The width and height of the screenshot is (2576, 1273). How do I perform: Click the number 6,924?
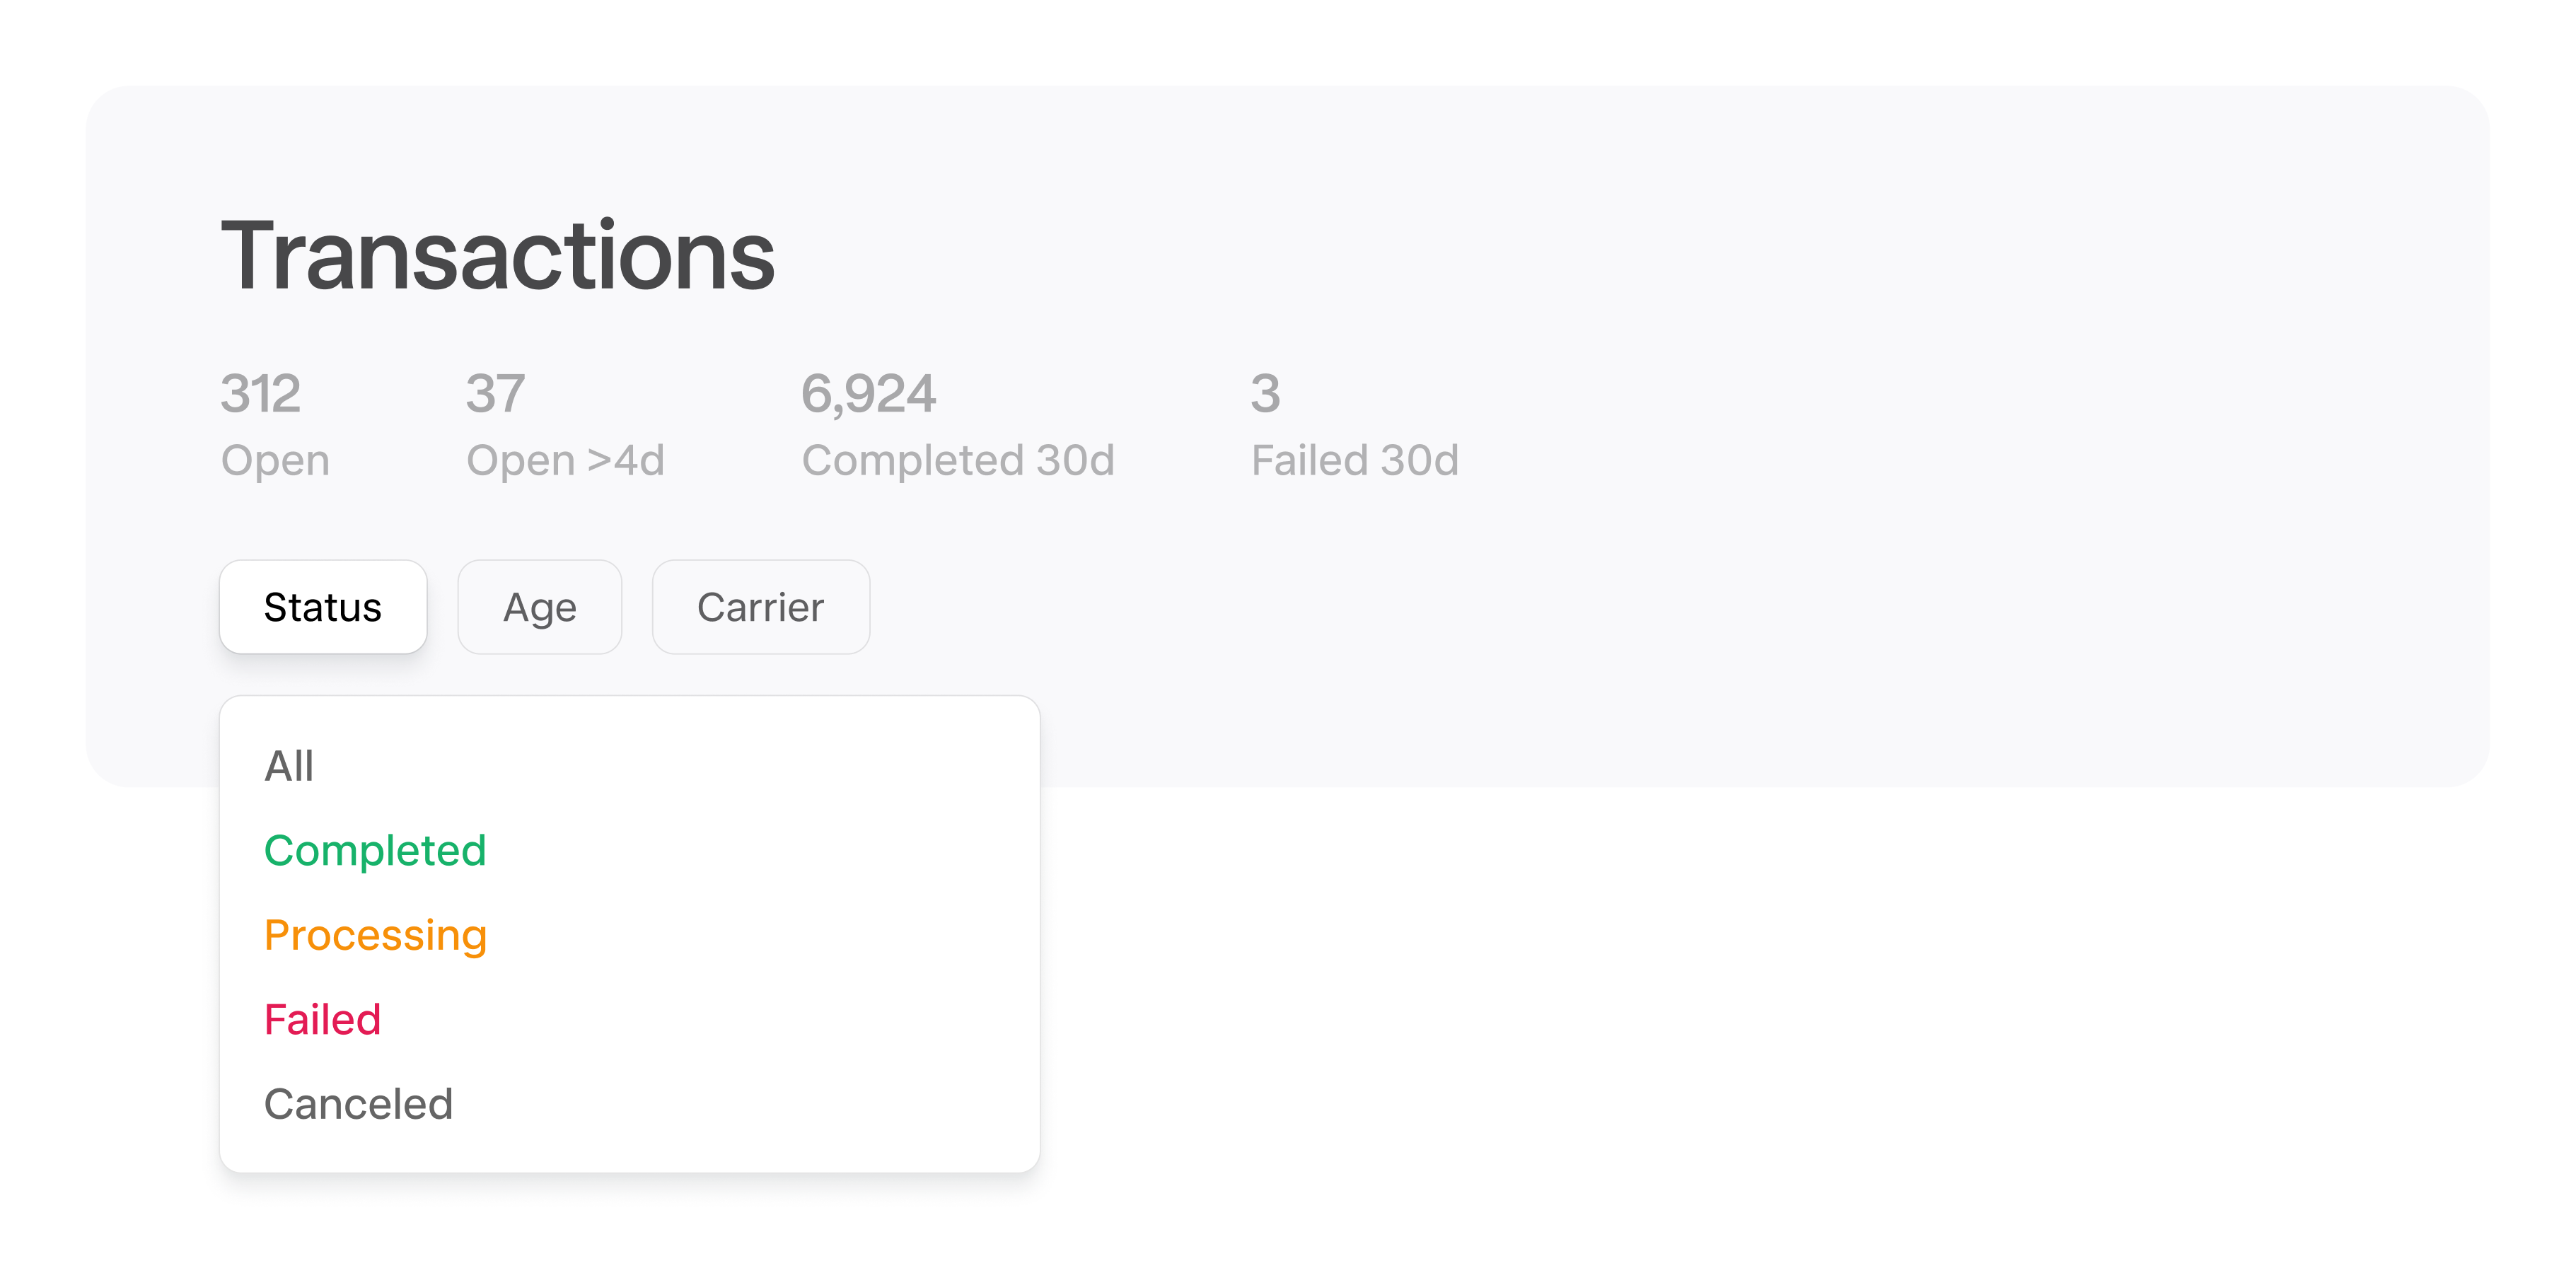point(869,394)
